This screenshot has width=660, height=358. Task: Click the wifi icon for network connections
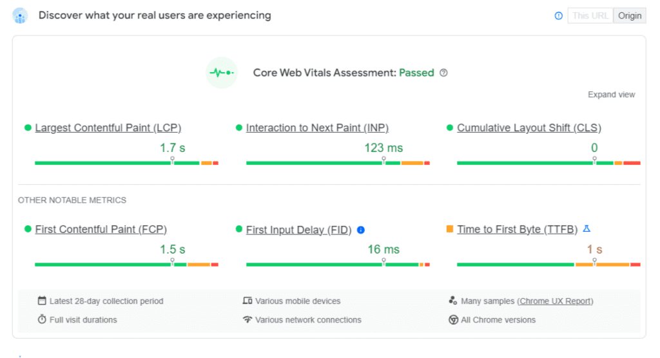click(247, 320)
